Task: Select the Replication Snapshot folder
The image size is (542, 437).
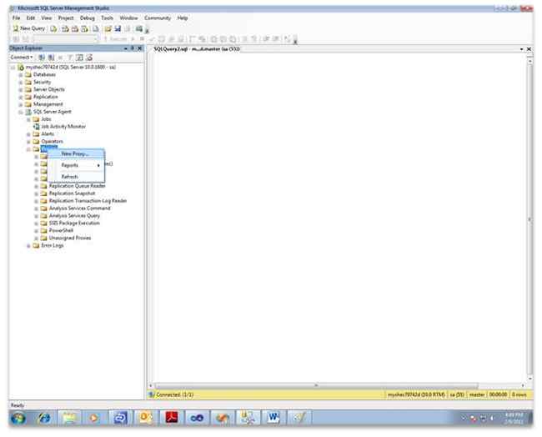Action: coord(72,193)
